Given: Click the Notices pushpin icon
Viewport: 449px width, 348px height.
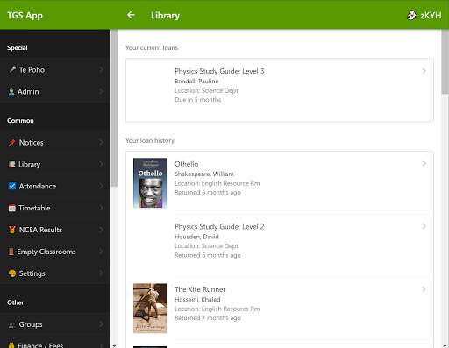Looking at the screenshot, I should (x=12, y=143).
